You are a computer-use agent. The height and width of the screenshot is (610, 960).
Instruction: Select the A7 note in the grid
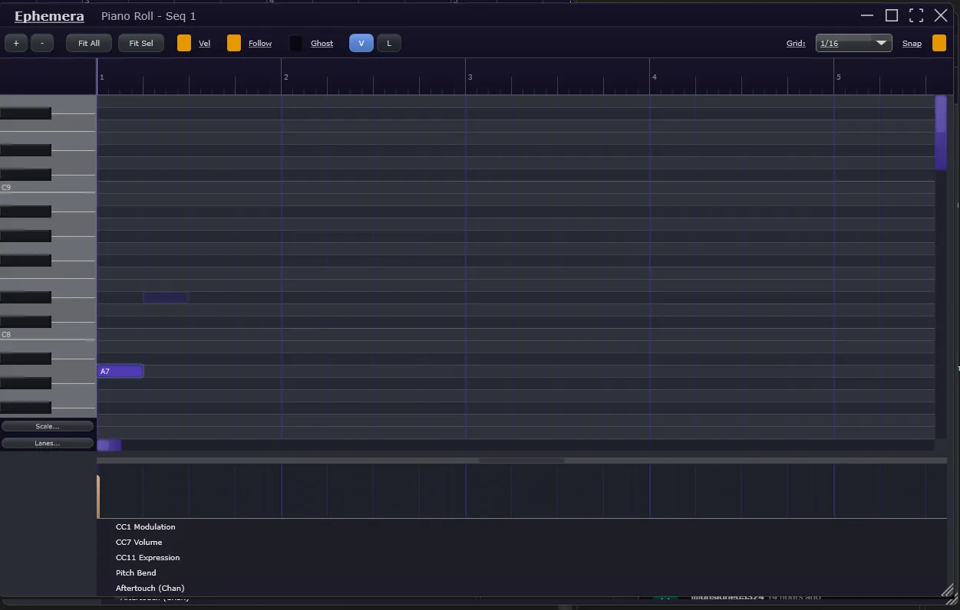click(120, 372)
